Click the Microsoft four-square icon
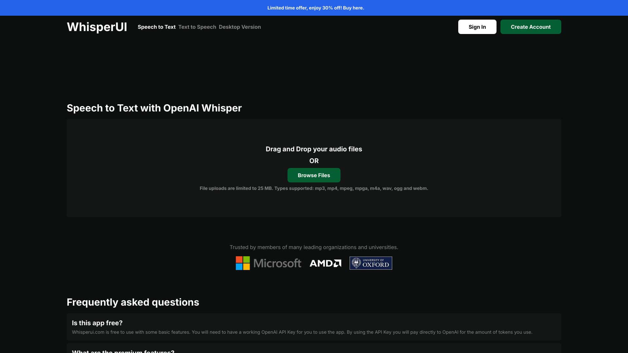The image size is (628, 353). (x=242, y=263)
